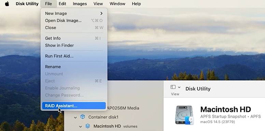Expand the New Image submenu
Screen dimensions: 265x131
(x=74, y=13)
